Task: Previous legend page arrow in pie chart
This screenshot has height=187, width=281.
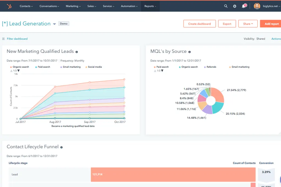Action: click(155, 71)
